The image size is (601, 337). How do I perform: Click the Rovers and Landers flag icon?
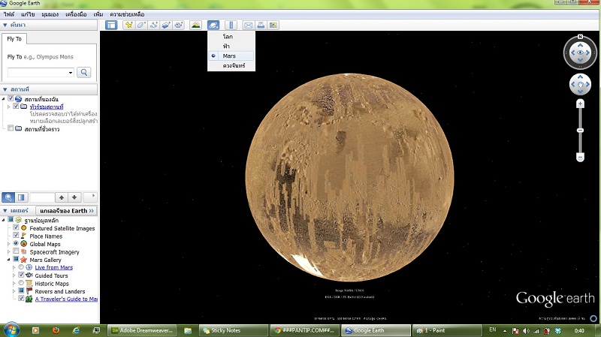29,291
